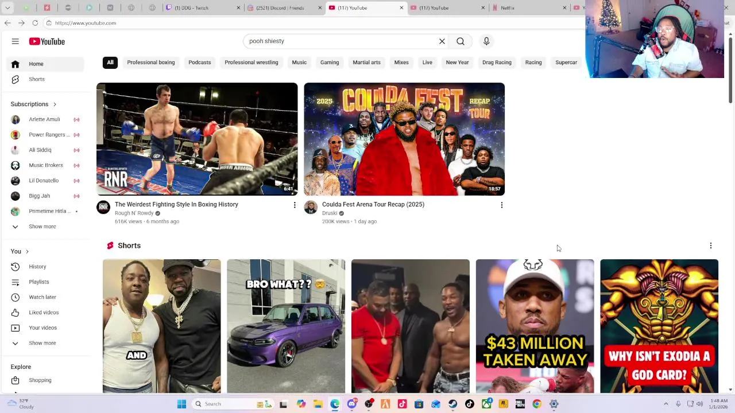This screenshot has height=413, width=735.
Task: Open Watch later list
Action: (45, 297)
